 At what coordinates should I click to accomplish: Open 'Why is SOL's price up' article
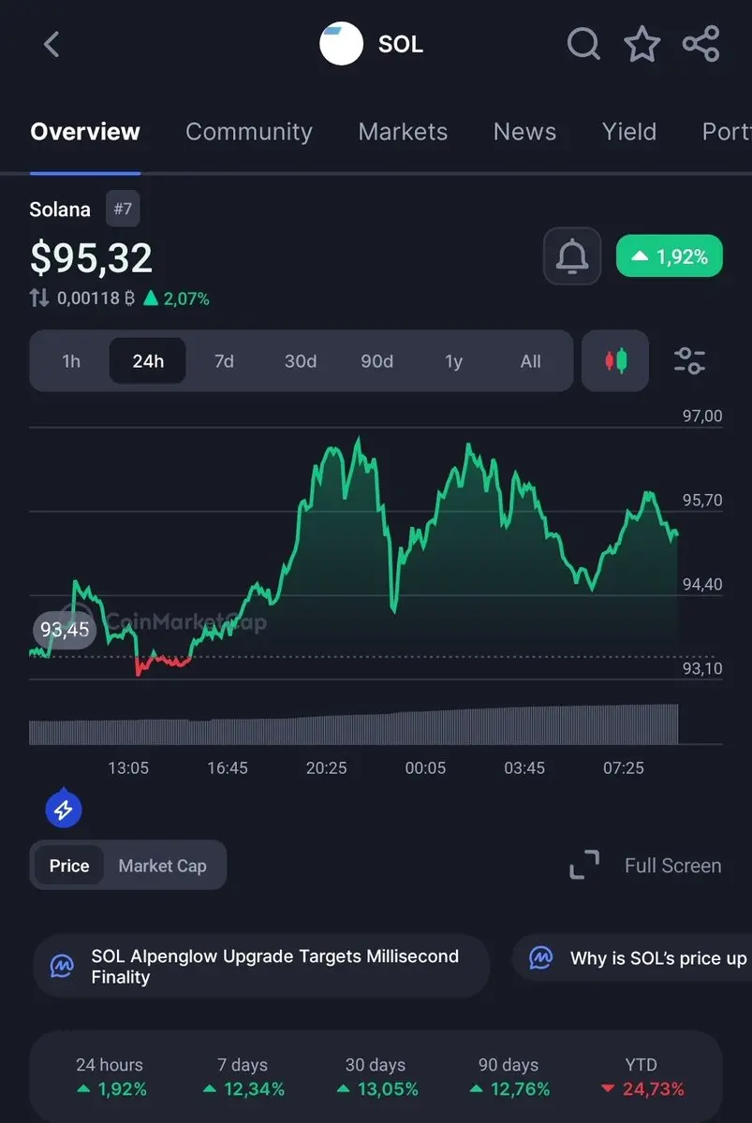(632, 958)
